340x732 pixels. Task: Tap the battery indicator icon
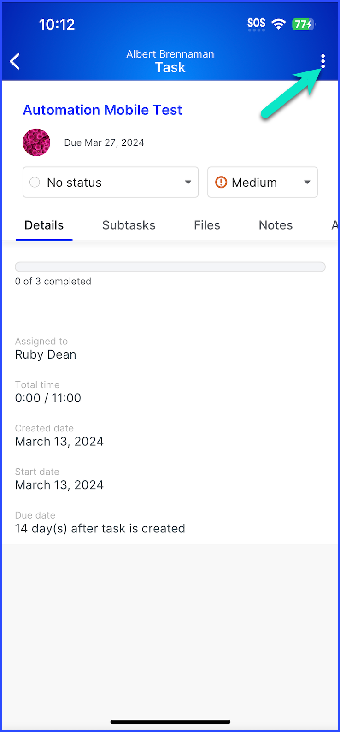[303, 24]
